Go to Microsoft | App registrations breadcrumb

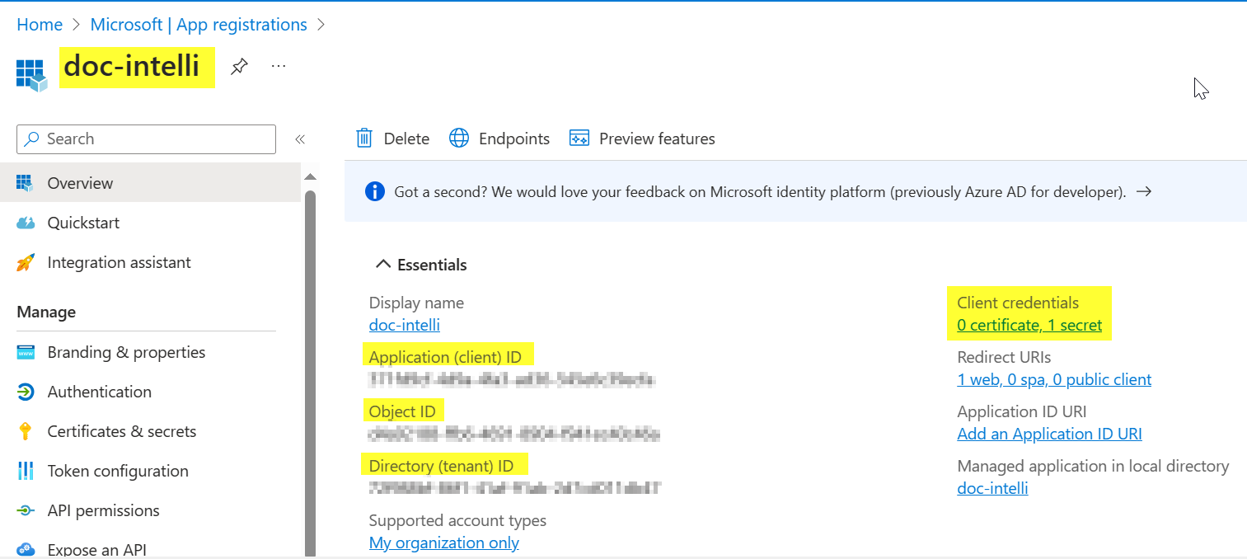tap(199, 25)
